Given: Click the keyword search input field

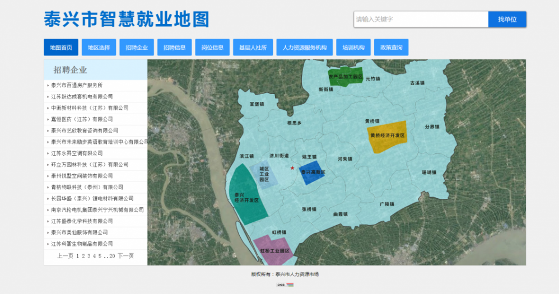Looking at the screenshot, I should 421,20.
